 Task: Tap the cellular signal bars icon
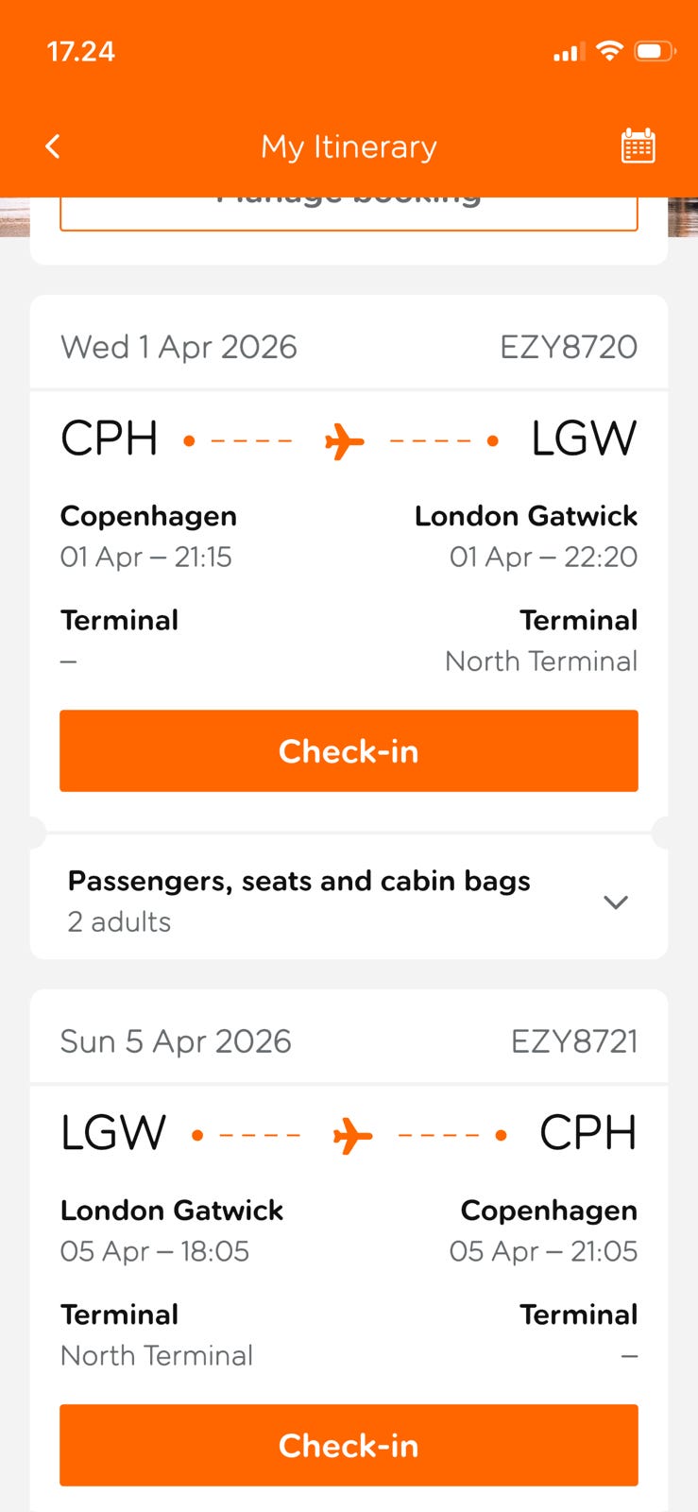point(569,52)
